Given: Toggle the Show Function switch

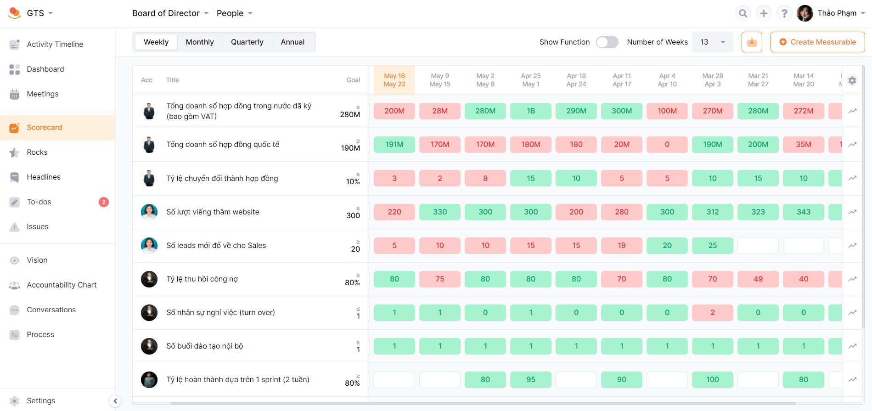Looking at the screenshot, I should (x=607, y=42).
